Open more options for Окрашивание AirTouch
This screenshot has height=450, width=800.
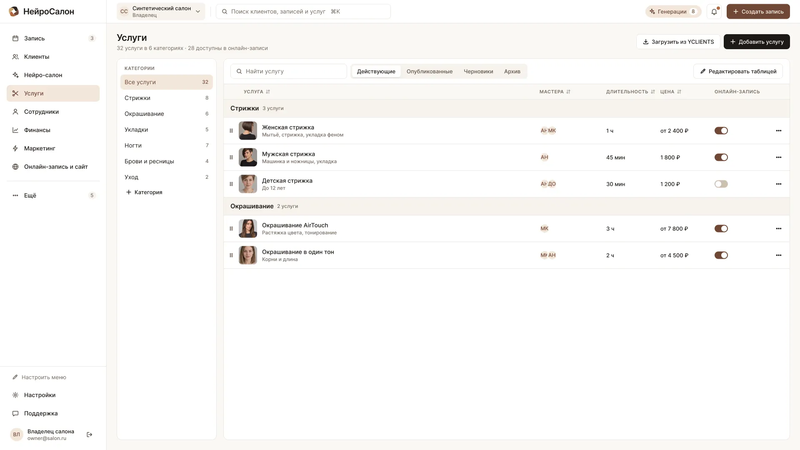point(778,229)
